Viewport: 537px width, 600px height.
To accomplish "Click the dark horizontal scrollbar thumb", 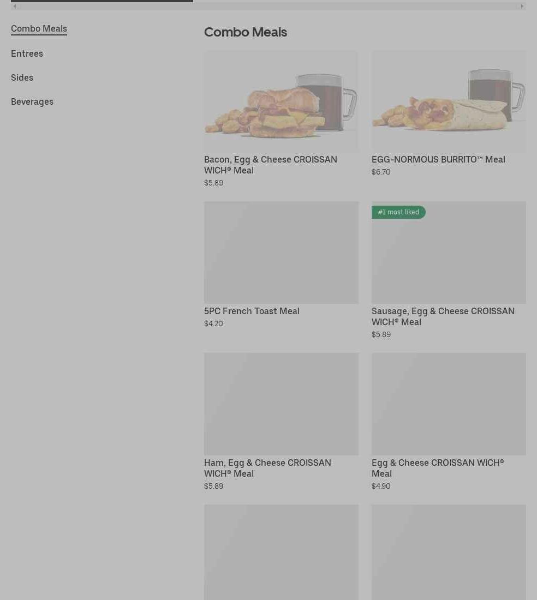I will pos(102,1).
